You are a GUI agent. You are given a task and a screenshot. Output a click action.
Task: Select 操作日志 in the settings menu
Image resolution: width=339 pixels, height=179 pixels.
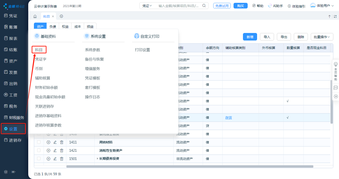[x=93, y=97]
